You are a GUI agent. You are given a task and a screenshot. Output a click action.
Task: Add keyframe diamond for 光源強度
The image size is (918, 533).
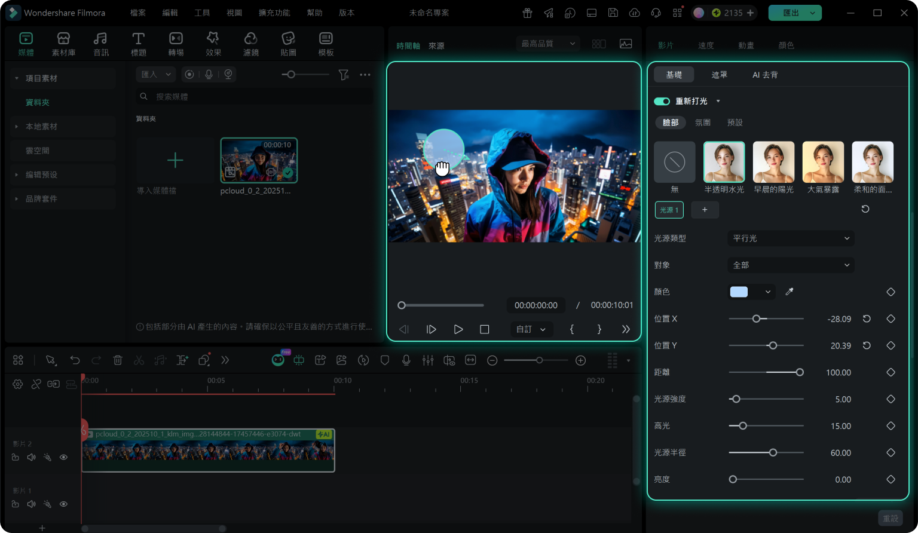coord(891,399)
